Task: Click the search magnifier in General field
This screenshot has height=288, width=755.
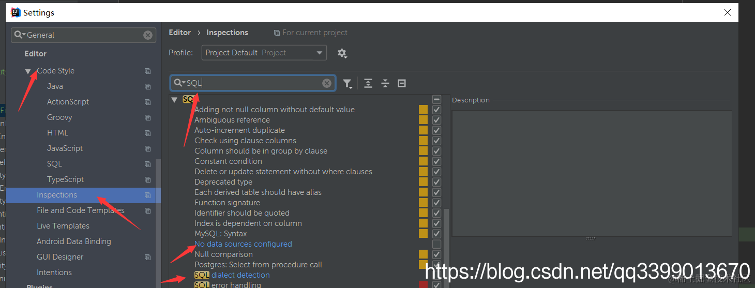Action: pyautogui.click(x=20, y=35)
